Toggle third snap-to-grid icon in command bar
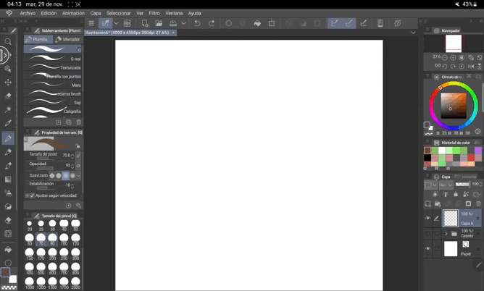Screen dimensions: 484x291 pyautogui.click(x=364, y=23)
